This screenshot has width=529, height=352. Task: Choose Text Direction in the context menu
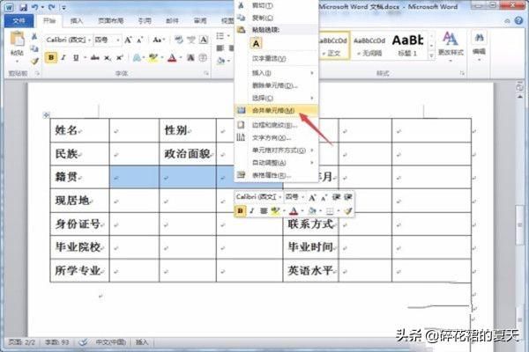[276, 137]
